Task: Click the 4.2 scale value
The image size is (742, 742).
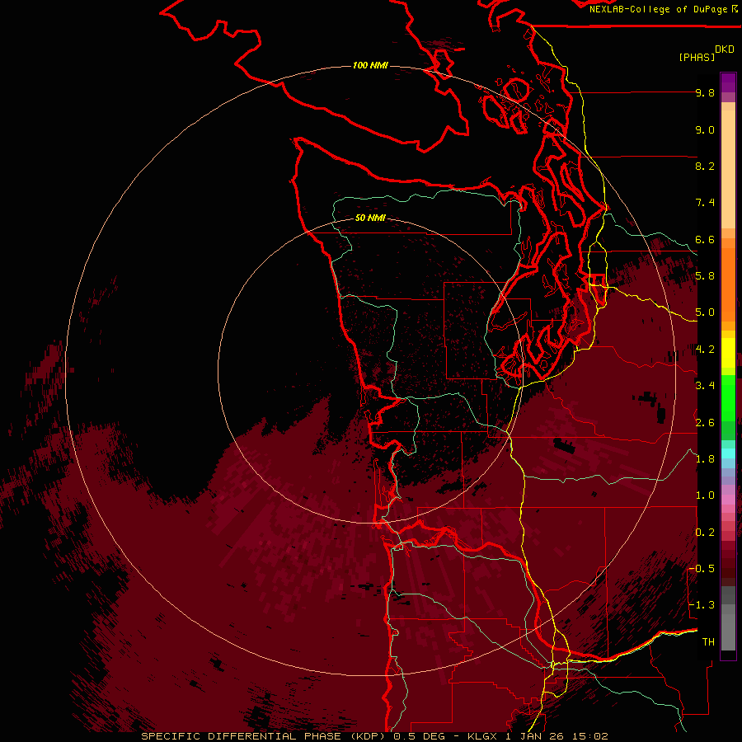Action: coord(705,350)
